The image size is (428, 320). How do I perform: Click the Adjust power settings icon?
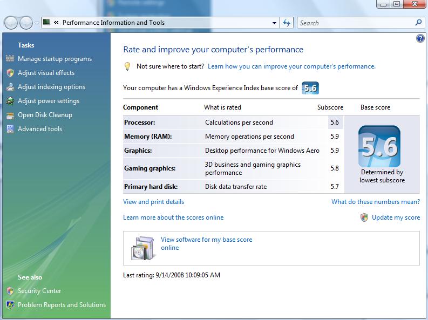10,101
